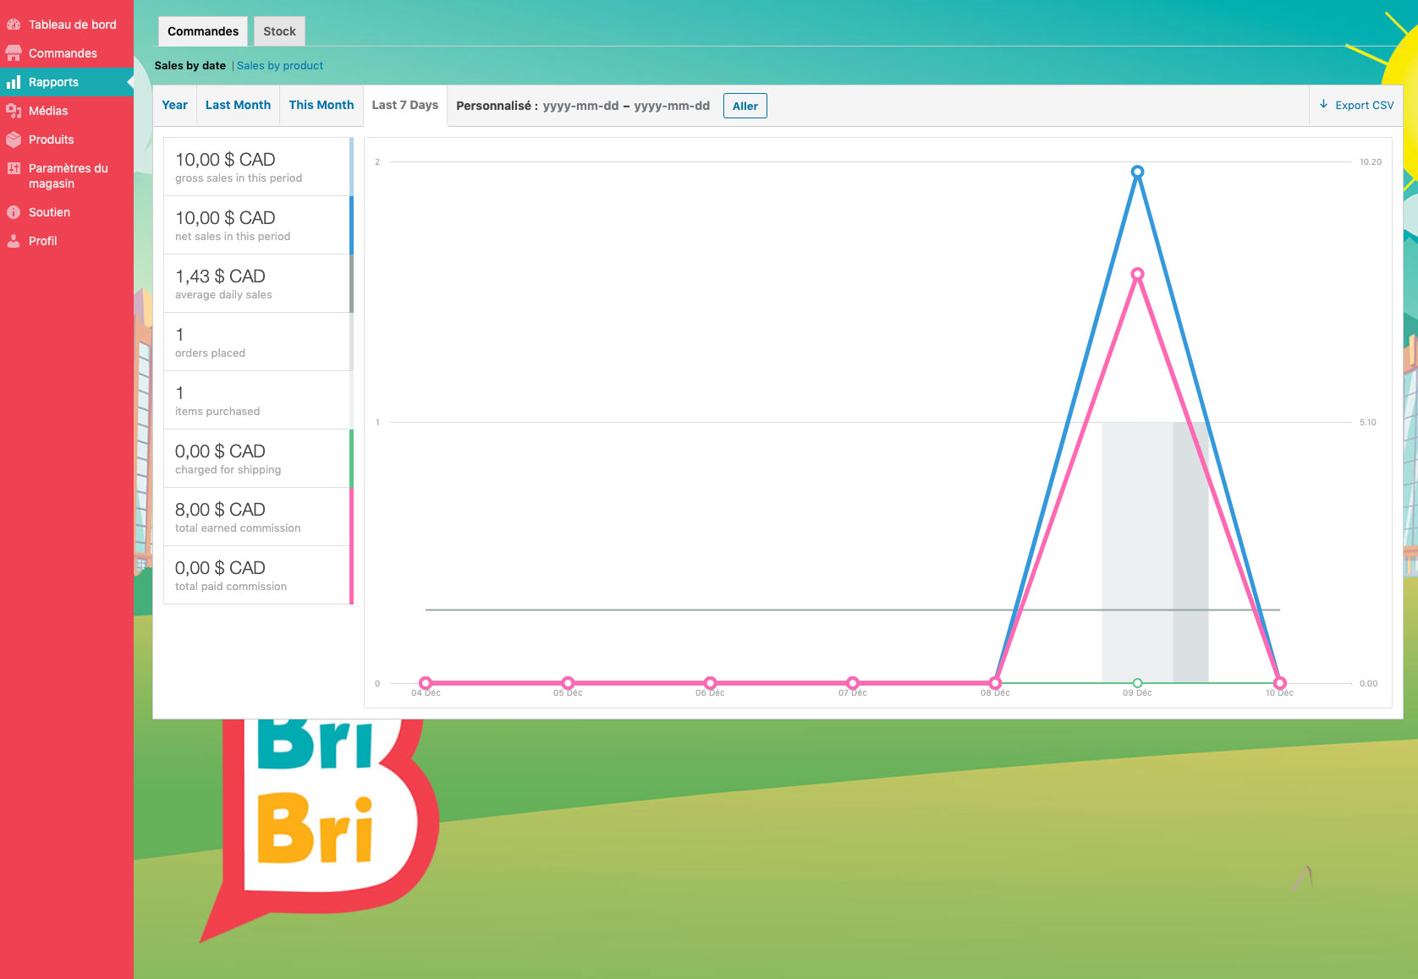This screenshot has width=1418, height=979.
Task: Highlight net sales in this period legend
Action: 258,225
